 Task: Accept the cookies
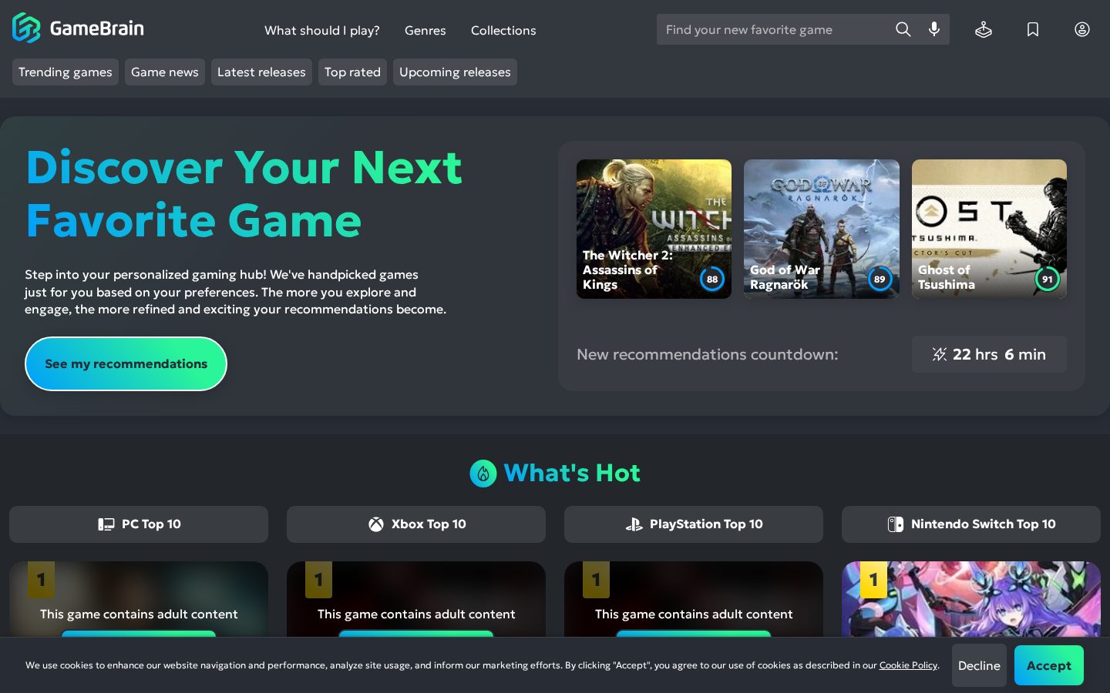tap(1048, 665)
